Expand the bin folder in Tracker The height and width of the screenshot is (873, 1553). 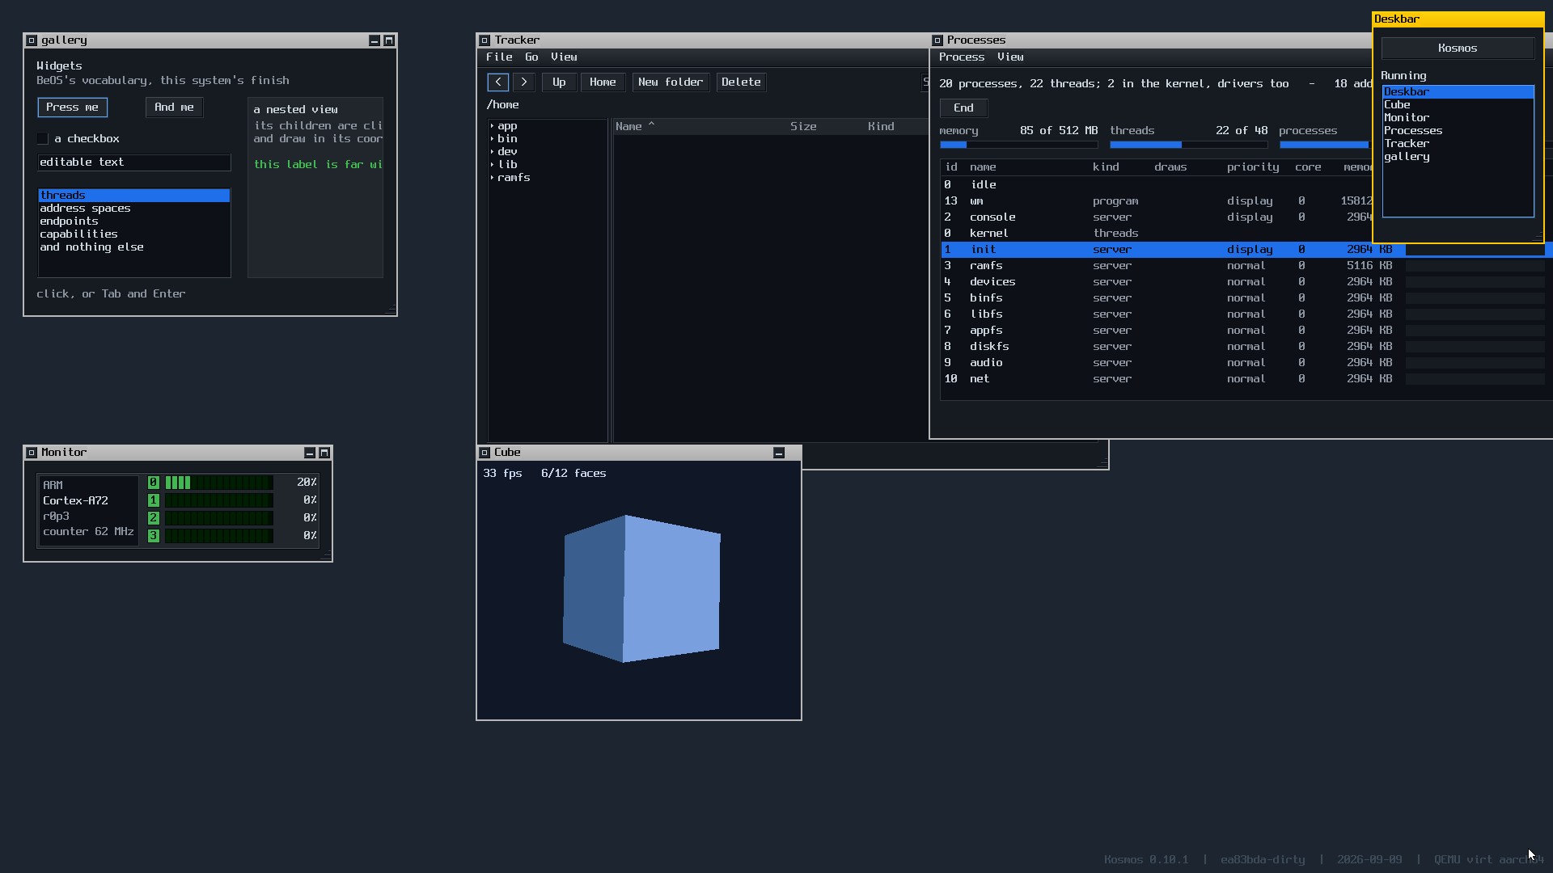click(x=492, y=139)
